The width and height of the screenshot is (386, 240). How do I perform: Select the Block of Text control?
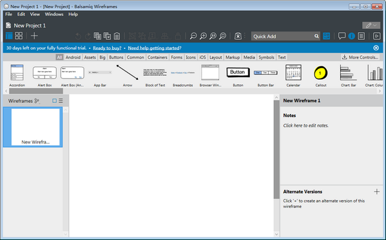click(x=155, y=75)
